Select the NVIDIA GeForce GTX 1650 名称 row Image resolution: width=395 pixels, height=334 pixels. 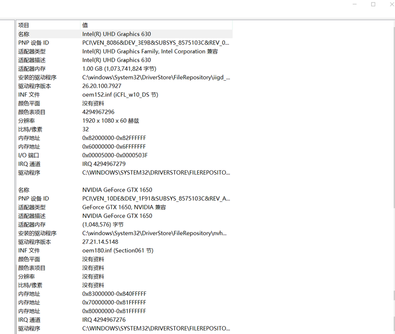(x=117, y=190)
